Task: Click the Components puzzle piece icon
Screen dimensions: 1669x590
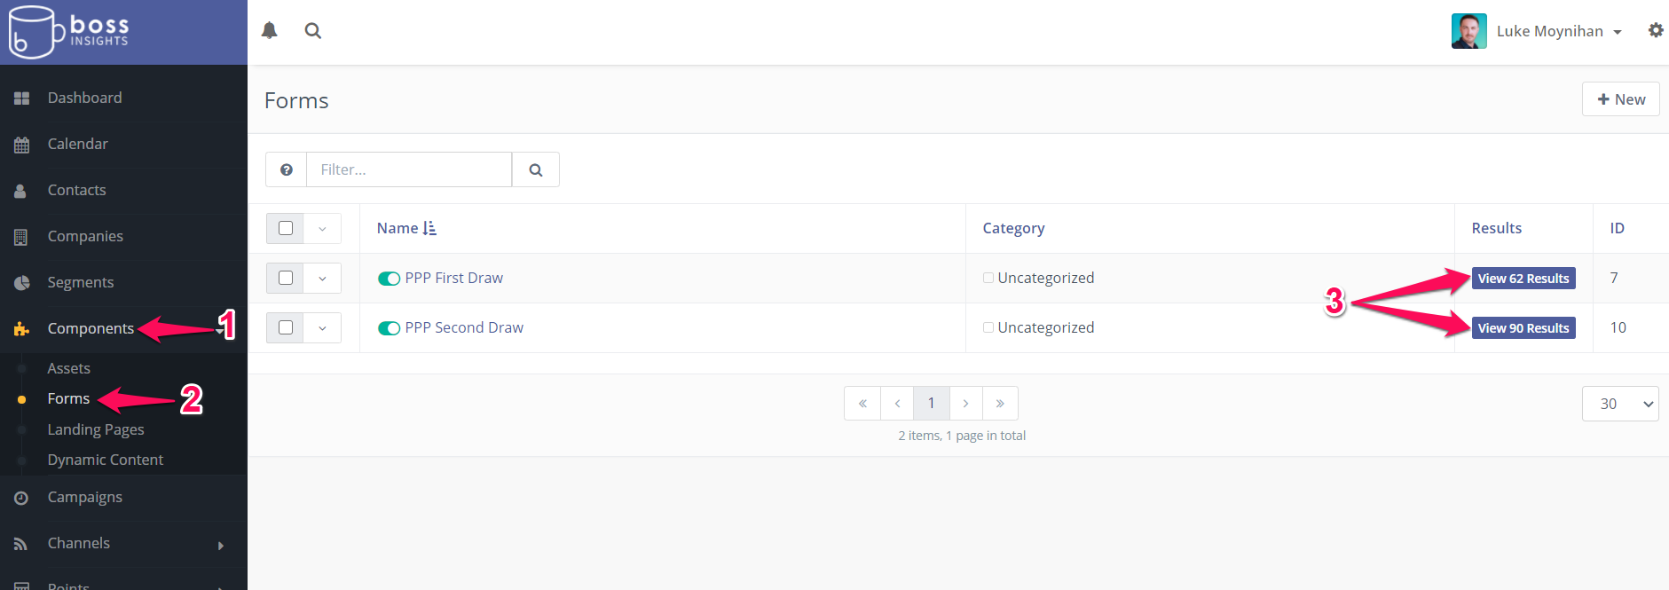Action: tap(21, 329)
